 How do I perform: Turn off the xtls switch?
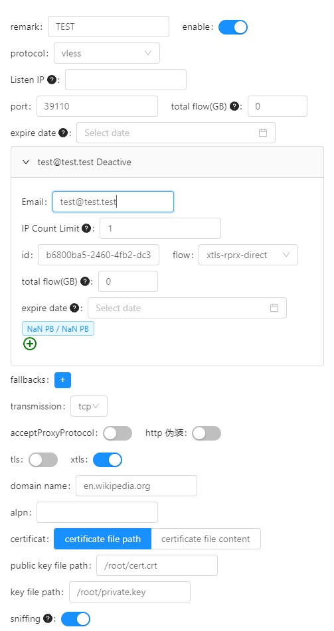[x=108, y=460]
